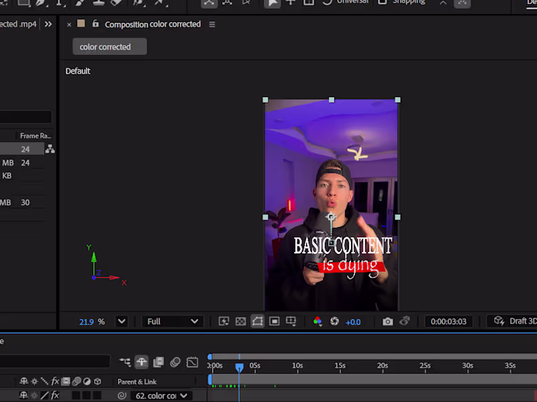Click the current timecode 0:00:03:03

[x=448, y=322]
